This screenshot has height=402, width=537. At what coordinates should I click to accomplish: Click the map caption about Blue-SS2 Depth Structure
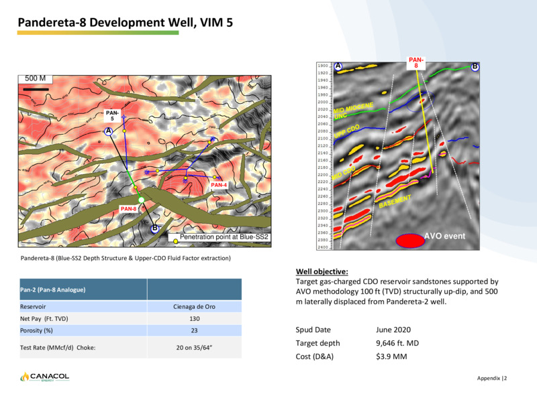(126, 258)
